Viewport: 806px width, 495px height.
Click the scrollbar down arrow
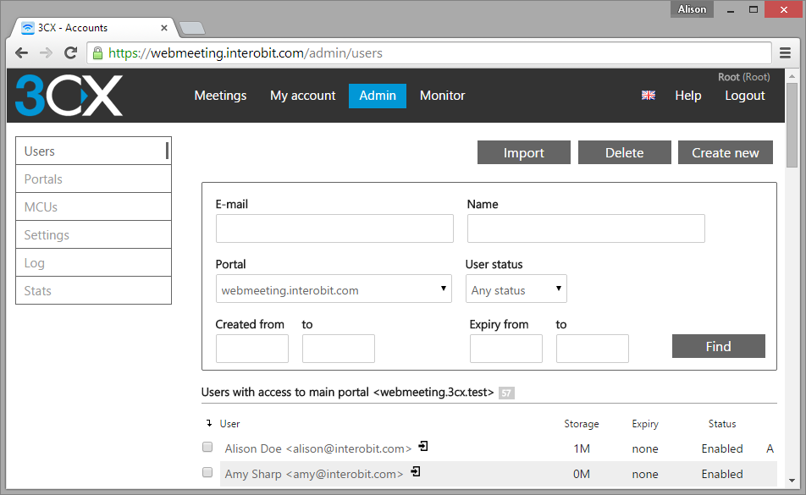(792, 481)
